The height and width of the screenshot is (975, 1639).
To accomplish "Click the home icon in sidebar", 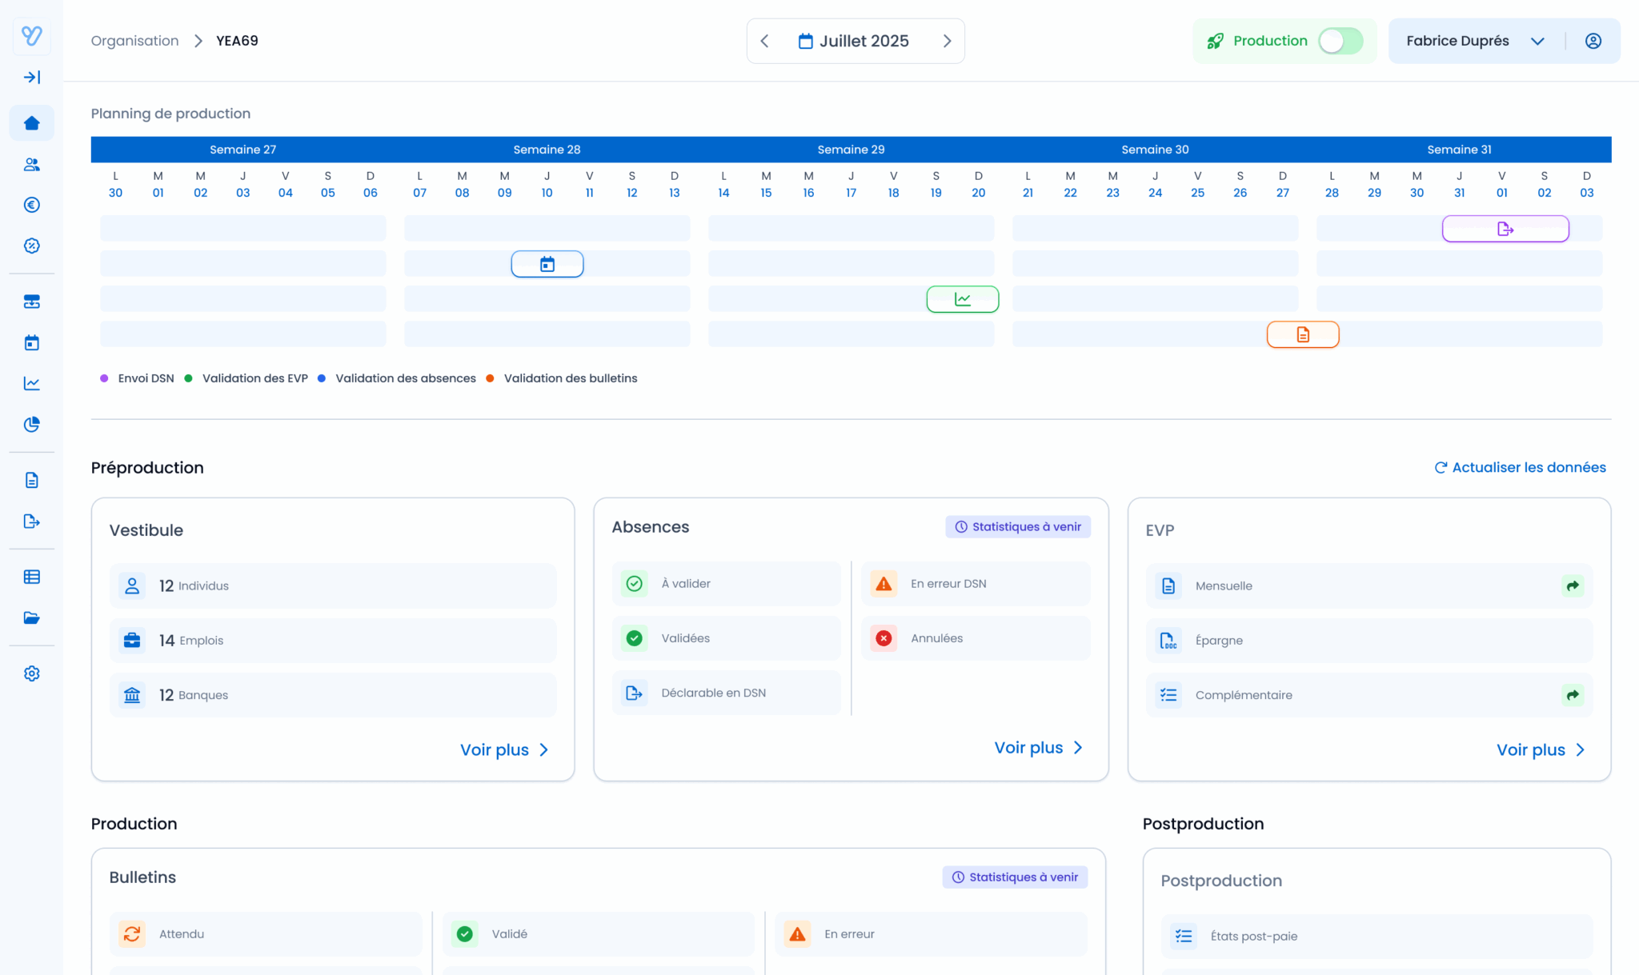I will click(32, 123).
